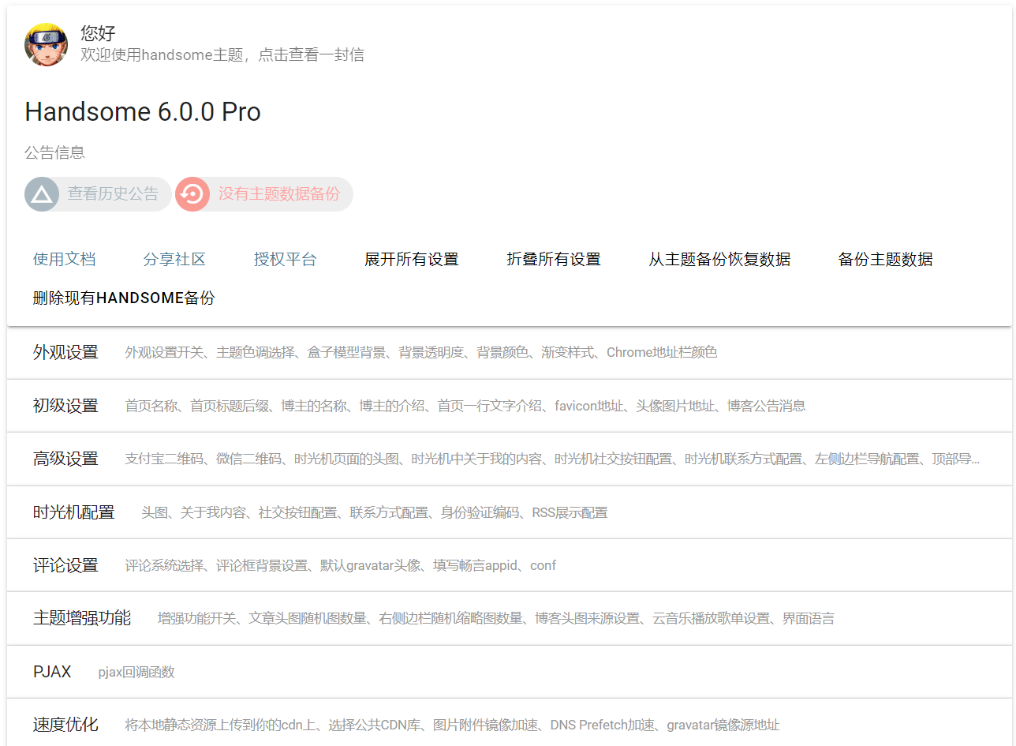Click 从主题备份恢复数据 button
Screen dimensions: 1016x746
tap(719, 259)
